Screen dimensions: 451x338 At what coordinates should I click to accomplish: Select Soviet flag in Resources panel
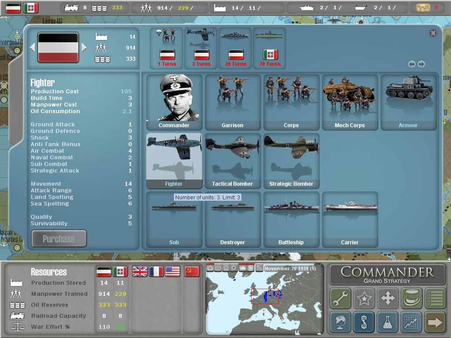pyautogui.click(x=192, y=271)
